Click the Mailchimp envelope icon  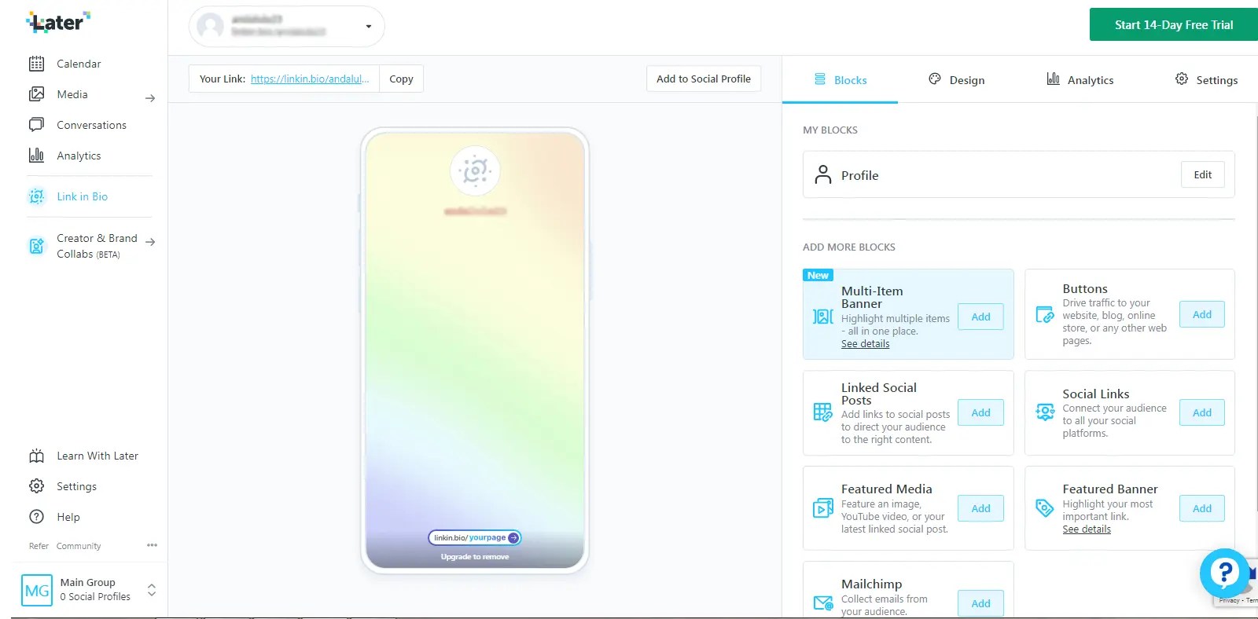pos(822,603)
